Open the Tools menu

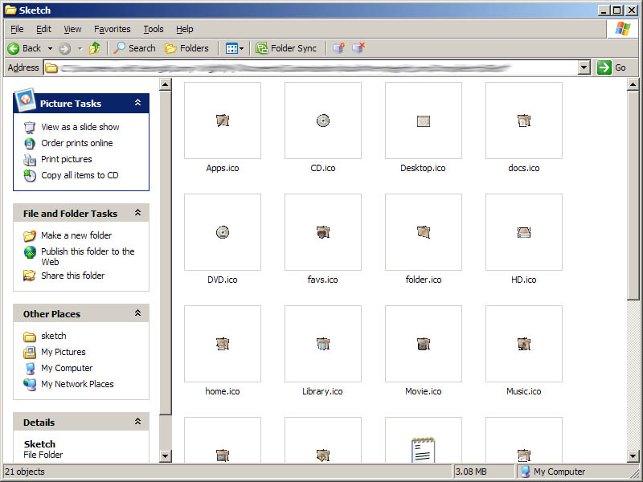click(x=153, y=29)
